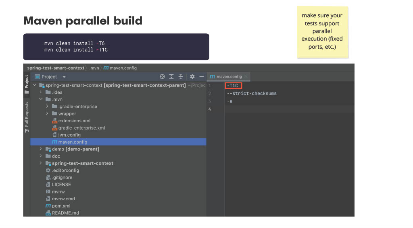Click the -e option on line 3
This screenshot has width=413, height=228.
point(229,101)
